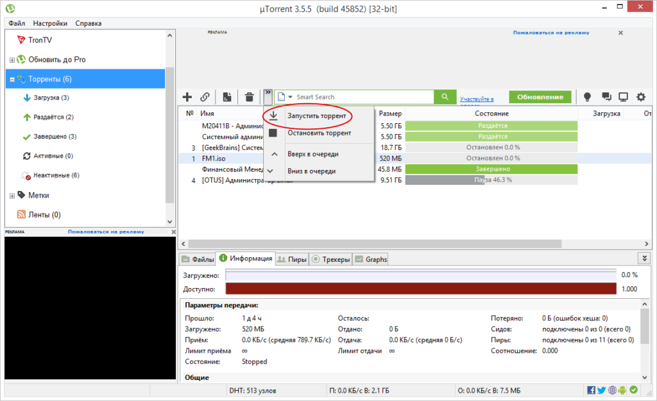Image resolution: width=657 pixels, height=401 pixels.
Task: Click the Create New Torrent icon
Action: [226, 97]
